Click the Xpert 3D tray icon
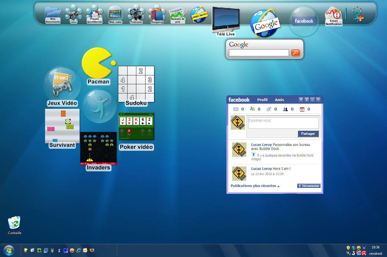 [x=359, y=253]
